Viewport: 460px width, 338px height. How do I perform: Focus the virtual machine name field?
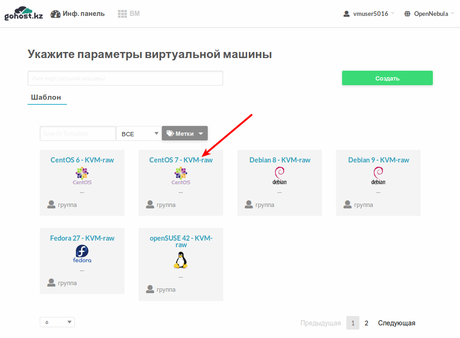click(x=125, y=78)
